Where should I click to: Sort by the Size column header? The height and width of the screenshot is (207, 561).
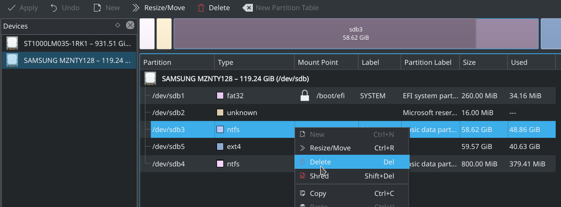483,62
